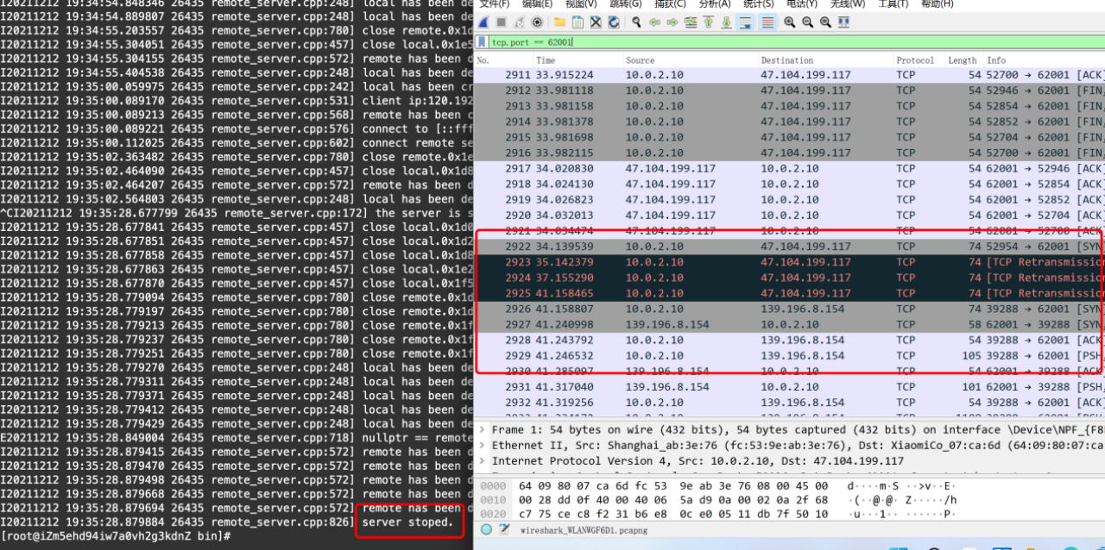Zoom in on the packet list text

click(789, 22)
